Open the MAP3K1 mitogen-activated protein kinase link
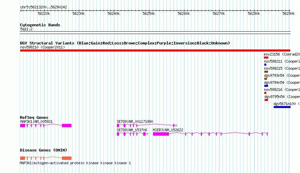This screenshot has height=173, width=300. 76,163
